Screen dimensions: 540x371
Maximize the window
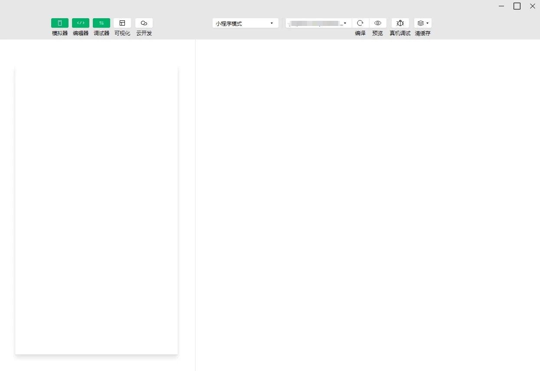pos(517,6)
